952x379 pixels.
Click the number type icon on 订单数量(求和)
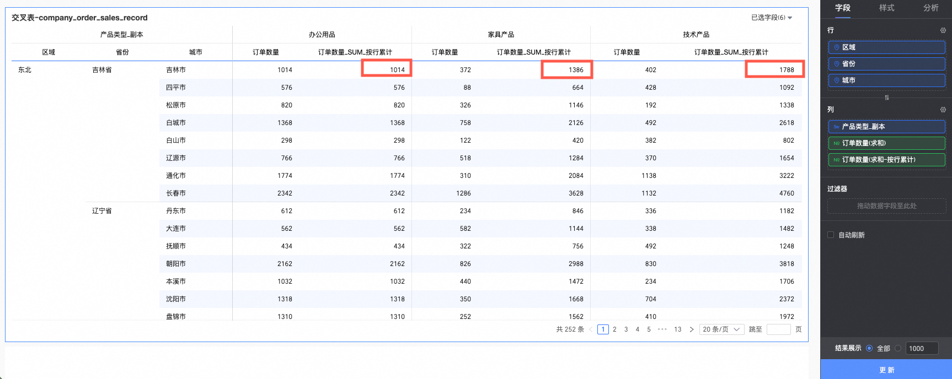click(837, 143)
